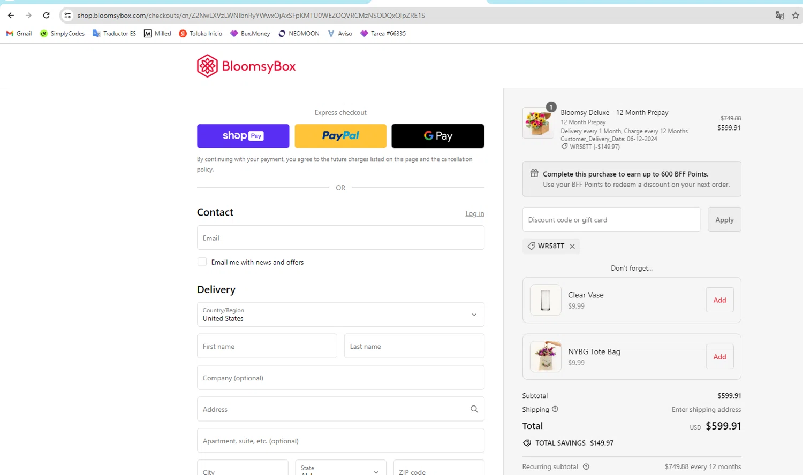803x475 pixels.
Task: Focus the Email input field
Action: [x=340, y=237]
